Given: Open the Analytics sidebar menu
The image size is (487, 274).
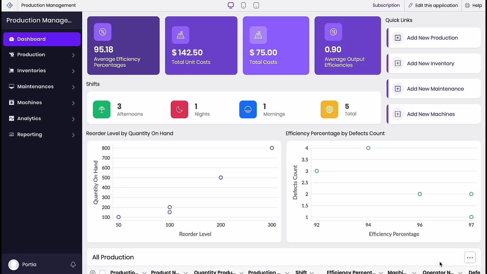Looking at the screenshot, I should (42, 119).
